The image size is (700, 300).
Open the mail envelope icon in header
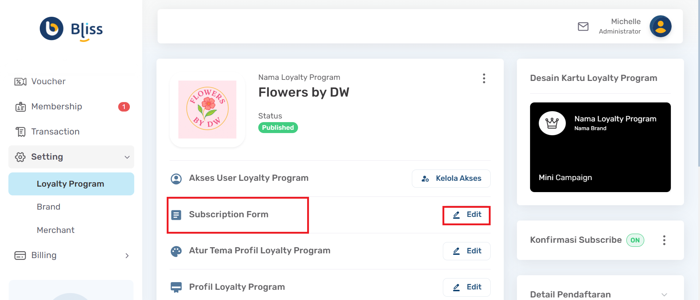pyautogui.click(x=583, y=27)
